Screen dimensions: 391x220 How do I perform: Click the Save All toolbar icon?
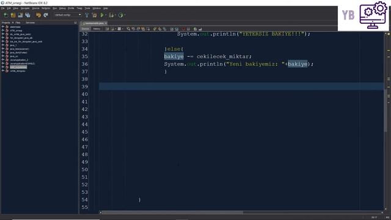(x=27, y=15)
